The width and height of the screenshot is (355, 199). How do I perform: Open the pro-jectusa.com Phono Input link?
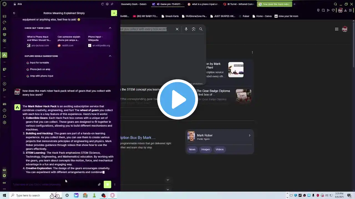[39, 41]
